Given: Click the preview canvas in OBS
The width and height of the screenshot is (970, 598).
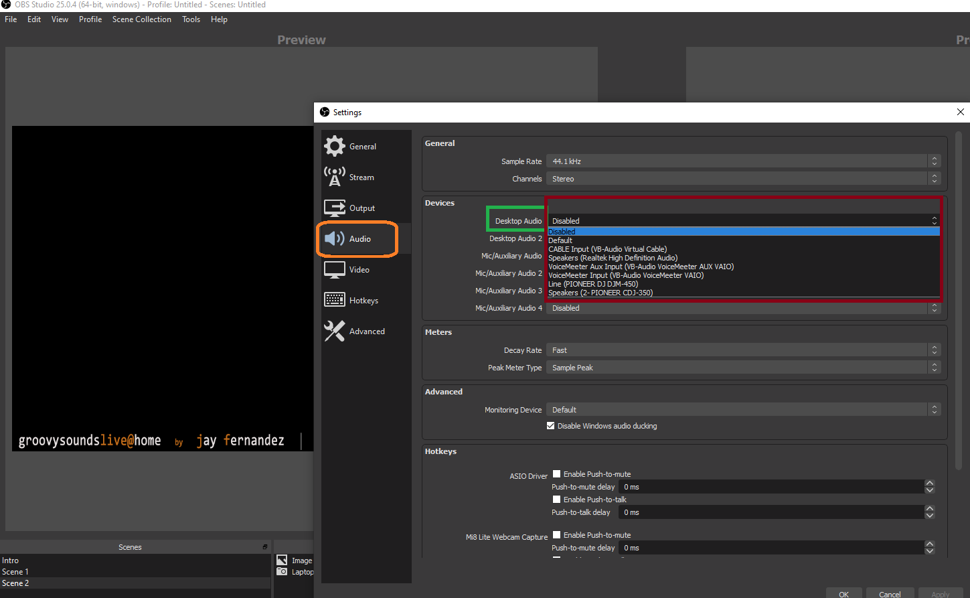Looking at the screenshot, I should point(163,288).
